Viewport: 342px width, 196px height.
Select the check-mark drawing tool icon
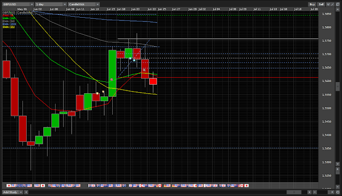(328, 4)
